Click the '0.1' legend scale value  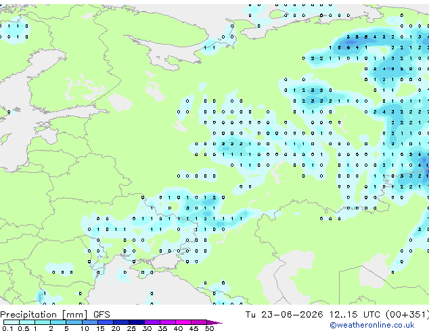7,328
